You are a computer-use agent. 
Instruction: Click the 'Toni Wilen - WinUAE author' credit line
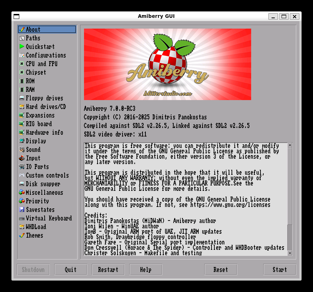click(121, 226)
